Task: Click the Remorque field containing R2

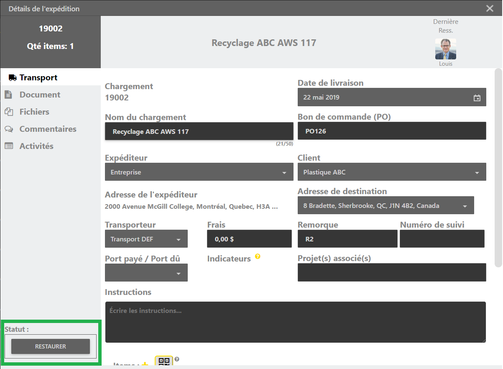Action: pos(347,239)
